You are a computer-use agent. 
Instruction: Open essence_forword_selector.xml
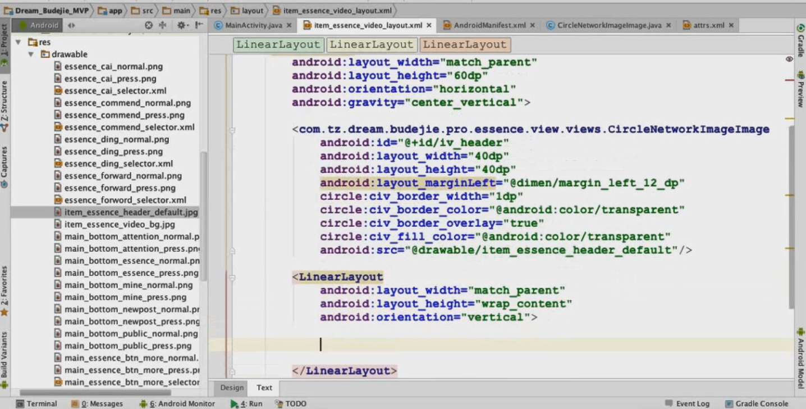coord(125,200)
